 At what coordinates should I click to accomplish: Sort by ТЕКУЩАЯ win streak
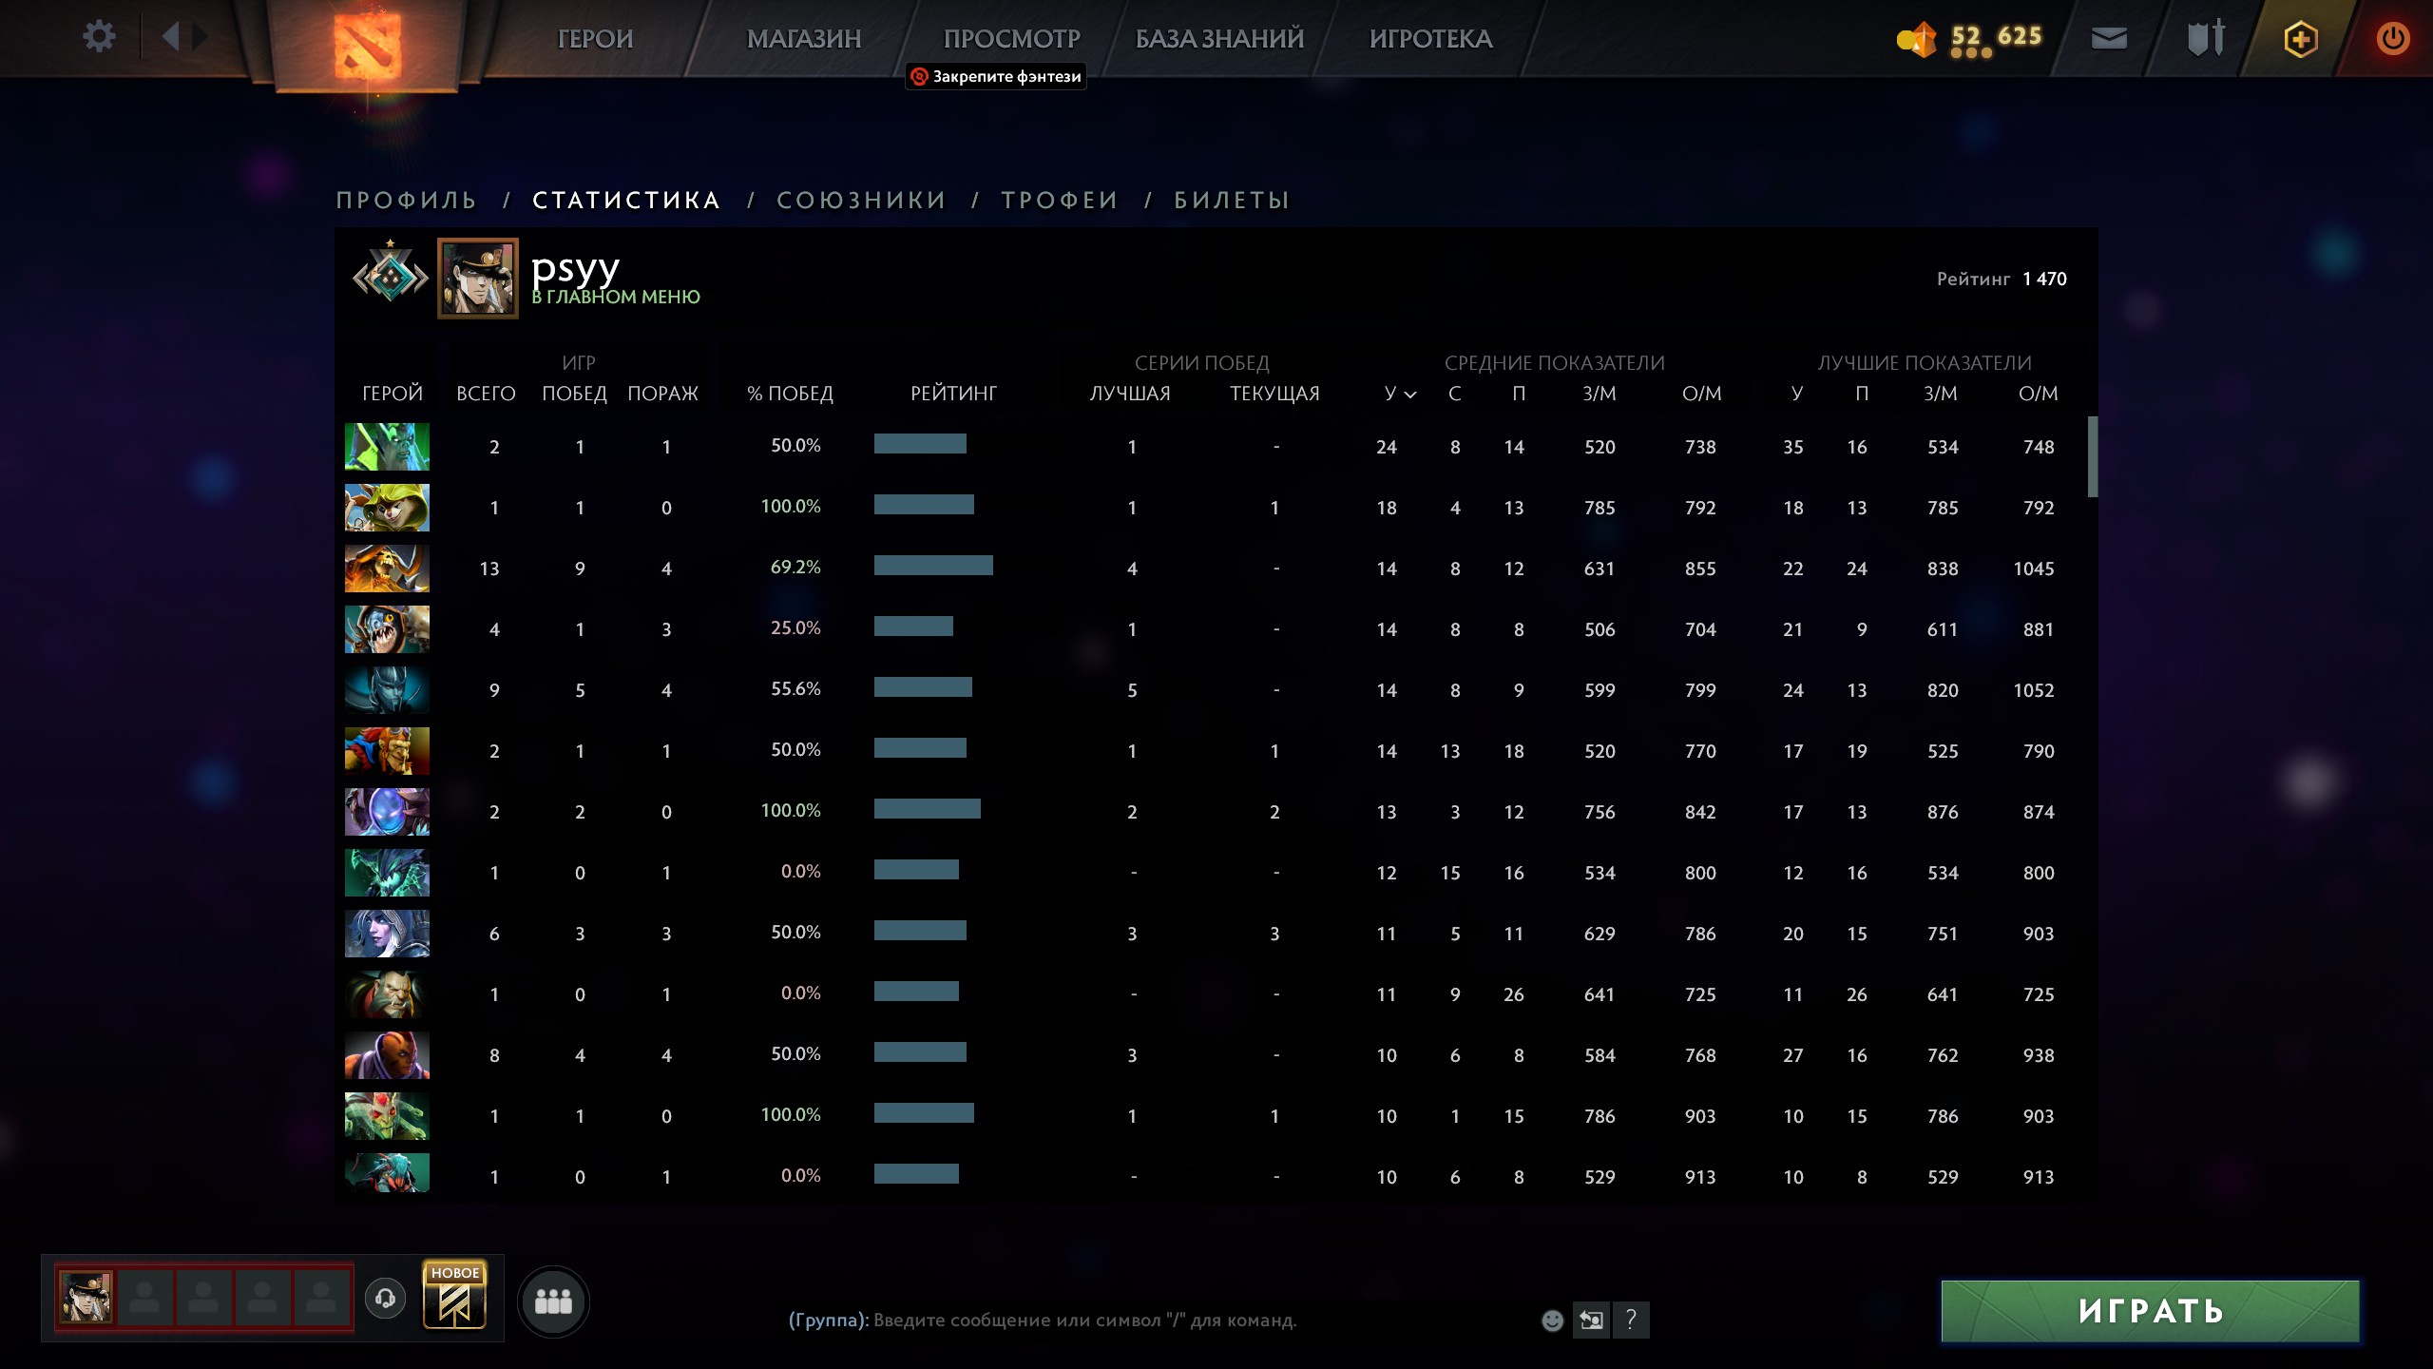[x=1274, y=394]
